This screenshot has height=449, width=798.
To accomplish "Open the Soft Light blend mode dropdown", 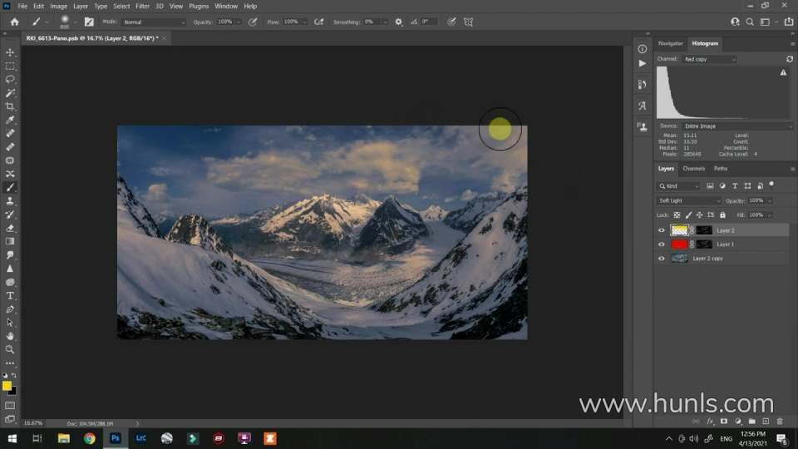I will tap(690, 200).
